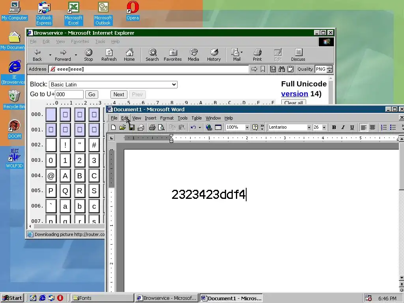The image size is (404, 303).
Task: Click the Word Help question mark icon
Action: pos(255,127)
